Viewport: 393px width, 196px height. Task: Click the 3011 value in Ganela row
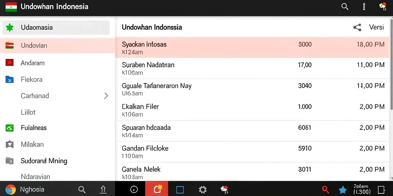[305, 169]
